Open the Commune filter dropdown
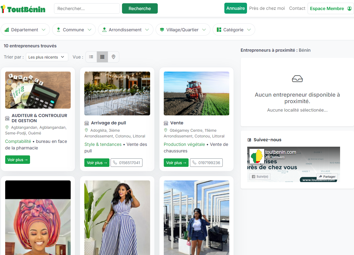354x255 pixels. tap(74, 30)
